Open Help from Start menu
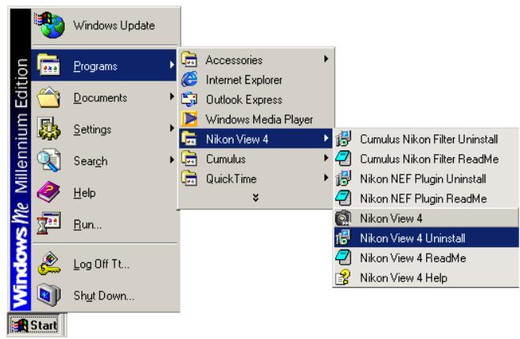This screenshot has width=520, height=339. point(104,192)
